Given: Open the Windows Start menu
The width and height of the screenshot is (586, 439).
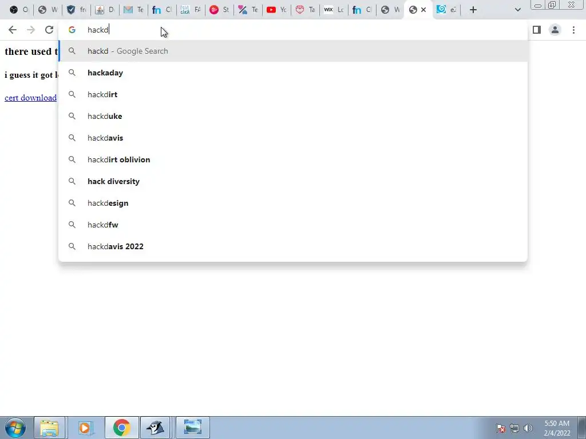Looking at the screenshot, I should coord(15,428).
